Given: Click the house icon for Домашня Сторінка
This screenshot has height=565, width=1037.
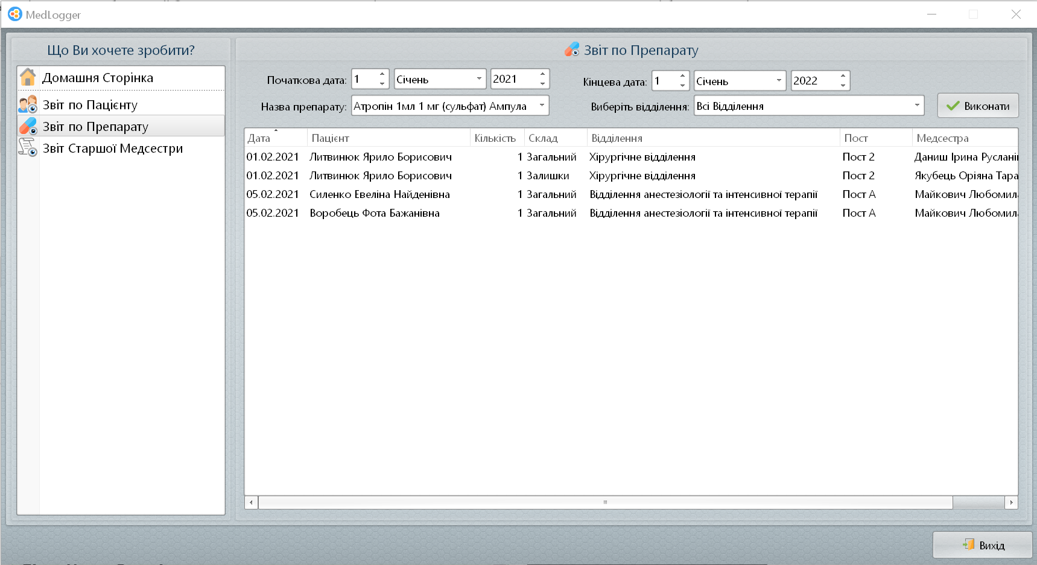Looking at the screenshot, I should pos(28,78).
